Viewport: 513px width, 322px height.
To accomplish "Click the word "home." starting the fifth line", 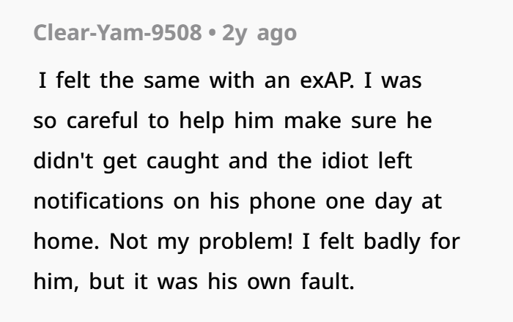I will [x=63, y=241].
